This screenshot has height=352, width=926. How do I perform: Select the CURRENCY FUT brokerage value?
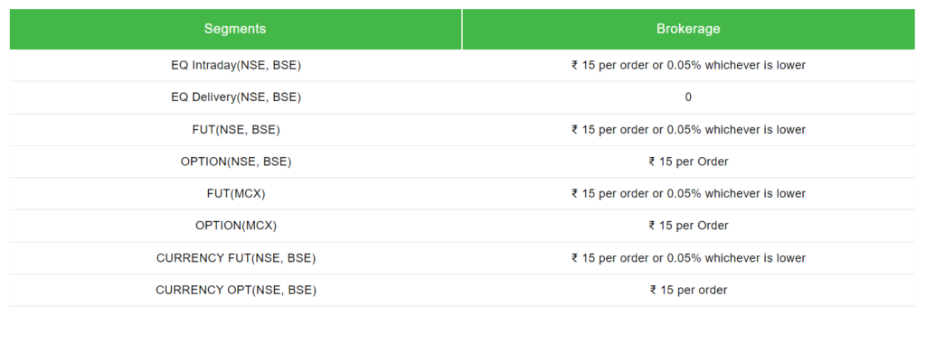688,258
